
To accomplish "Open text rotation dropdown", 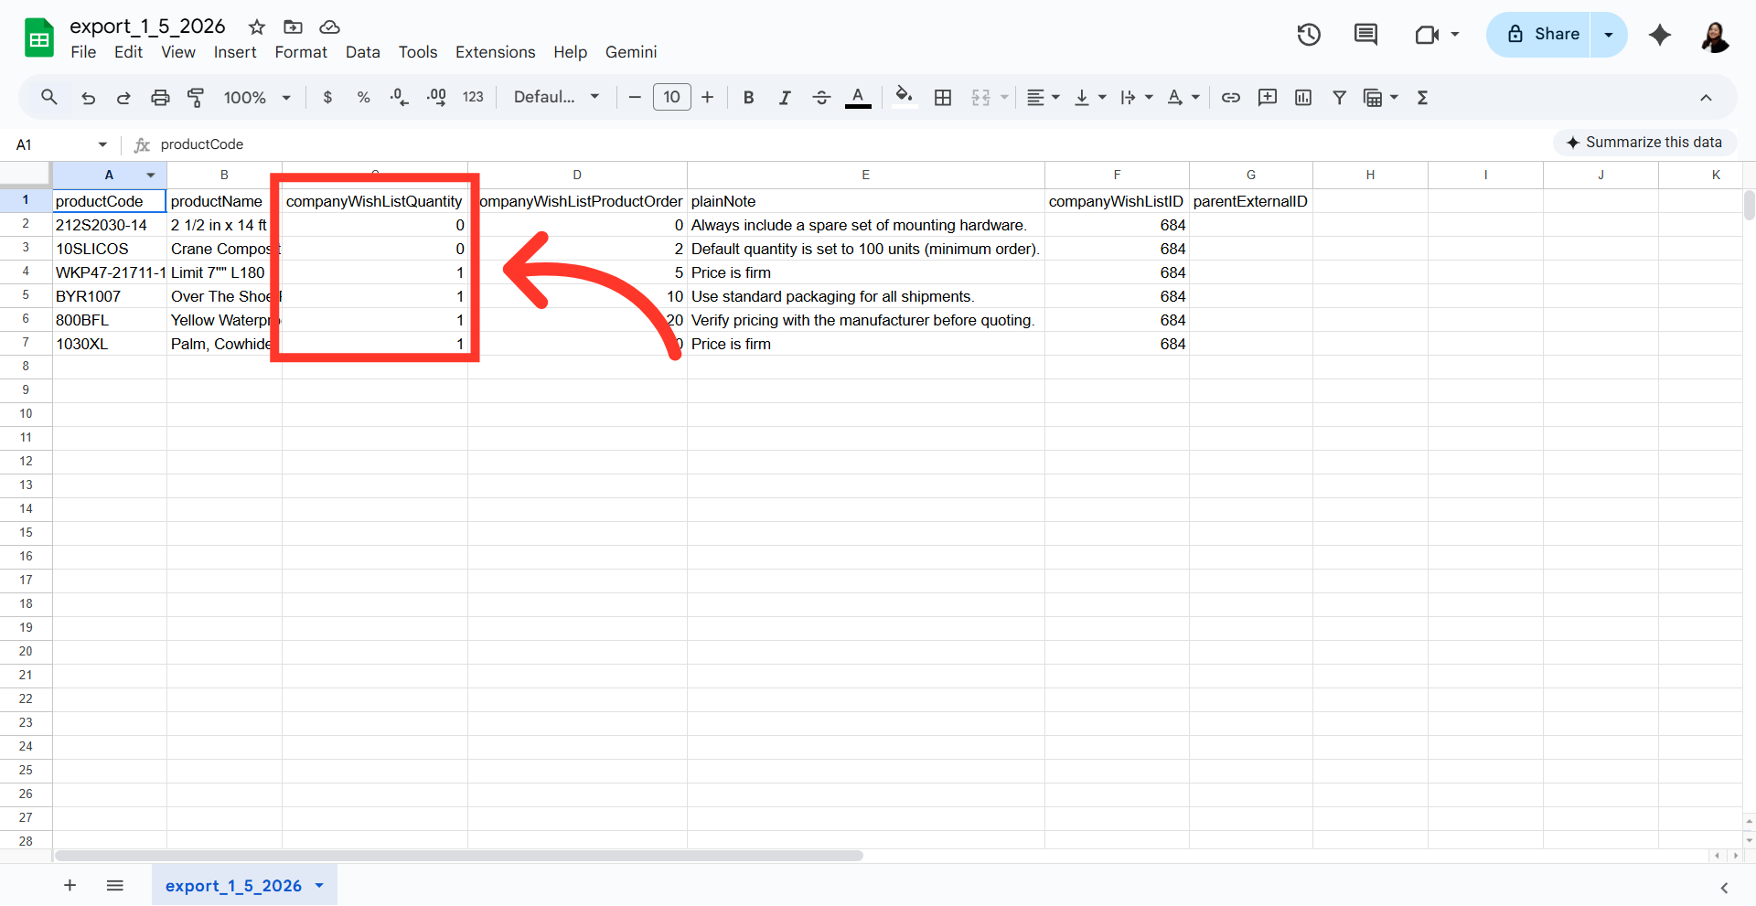I will pos(1183,98).
